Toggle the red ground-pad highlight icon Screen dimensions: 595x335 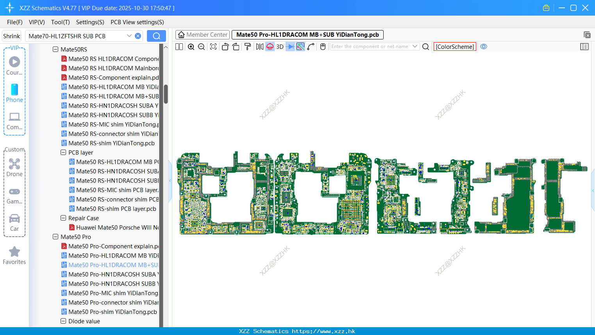coord(270,46)
